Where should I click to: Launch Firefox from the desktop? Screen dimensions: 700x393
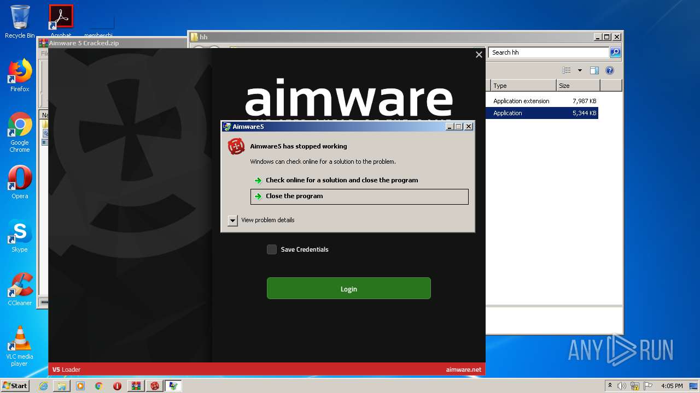click(20, 76)
